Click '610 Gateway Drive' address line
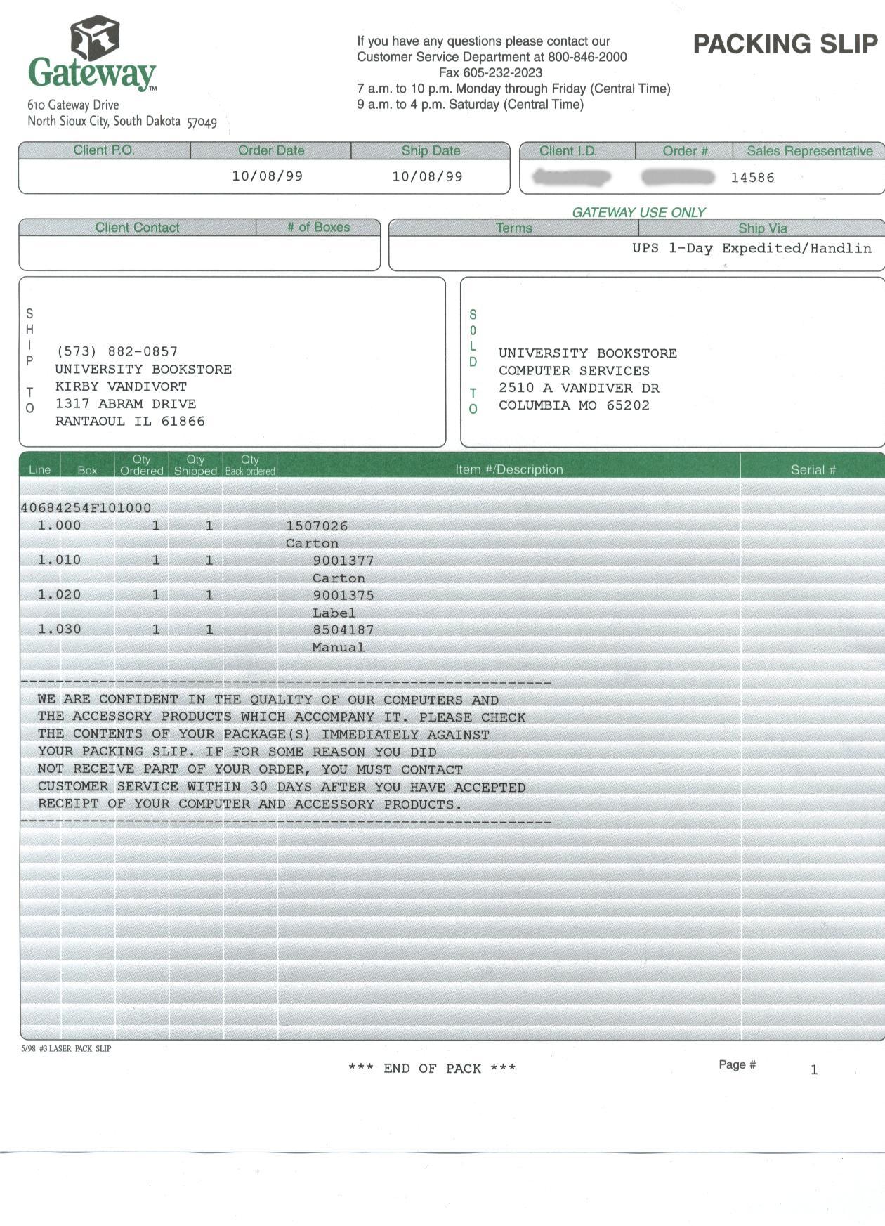The image size is (885, 1226). [73, 105]
